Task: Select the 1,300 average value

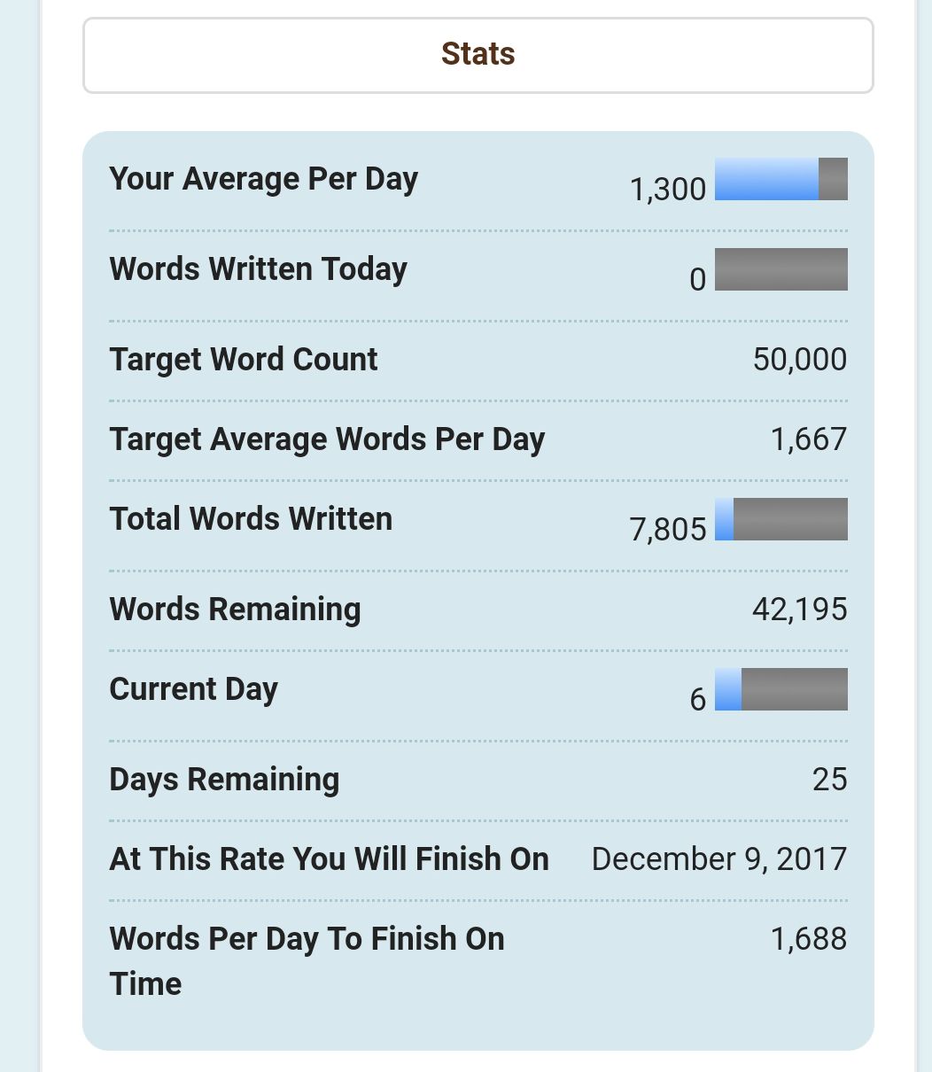Action: pyautogui.click(x=668, y=189)
